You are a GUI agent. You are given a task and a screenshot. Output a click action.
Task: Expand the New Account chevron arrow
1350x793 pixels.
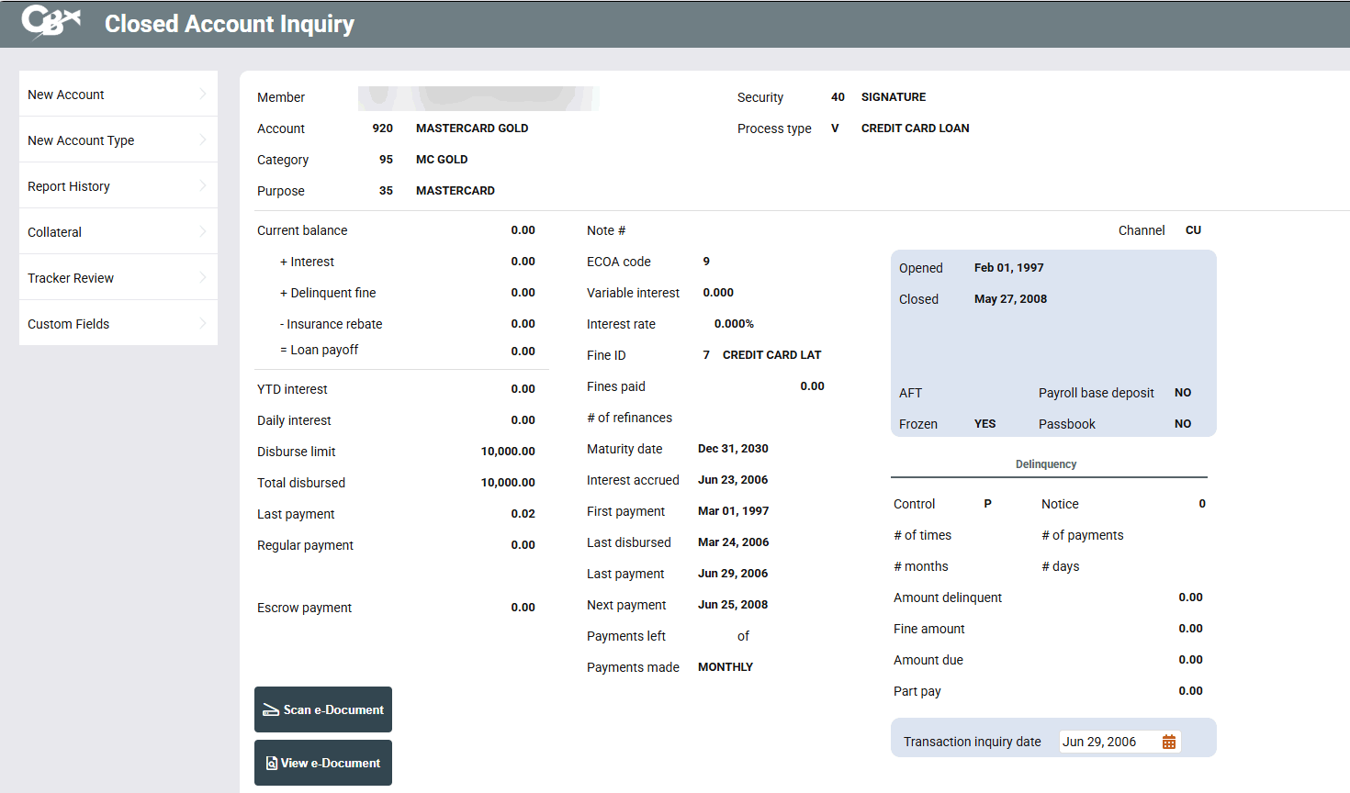click(x=202, y=94)
